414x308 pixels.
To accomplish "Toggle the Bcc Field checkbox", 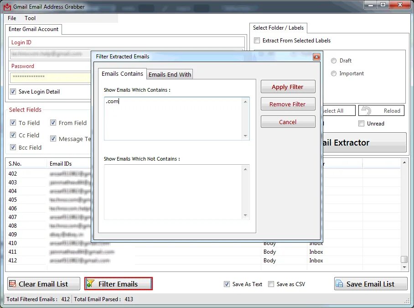I will tap(13, 147).
